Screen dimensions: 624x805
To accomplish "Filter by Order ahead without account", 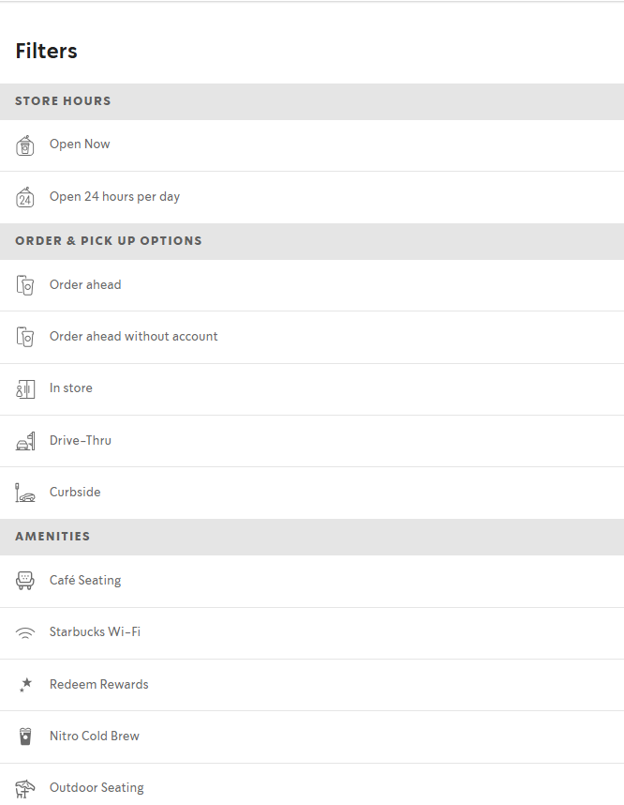I will tap(133, 337).
